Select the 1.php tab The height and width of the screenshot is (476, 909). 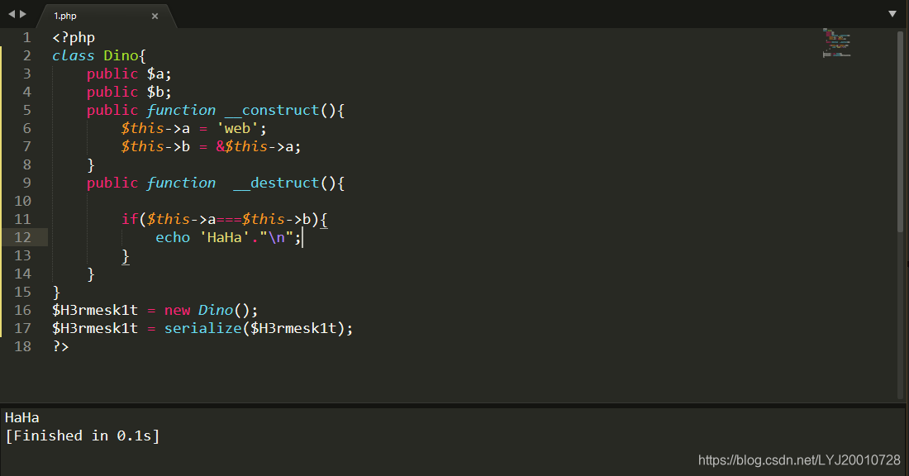106,16
